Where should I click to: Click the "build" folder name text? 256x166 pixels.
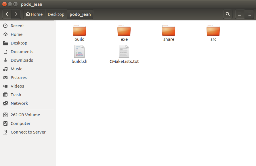point(79,39)
